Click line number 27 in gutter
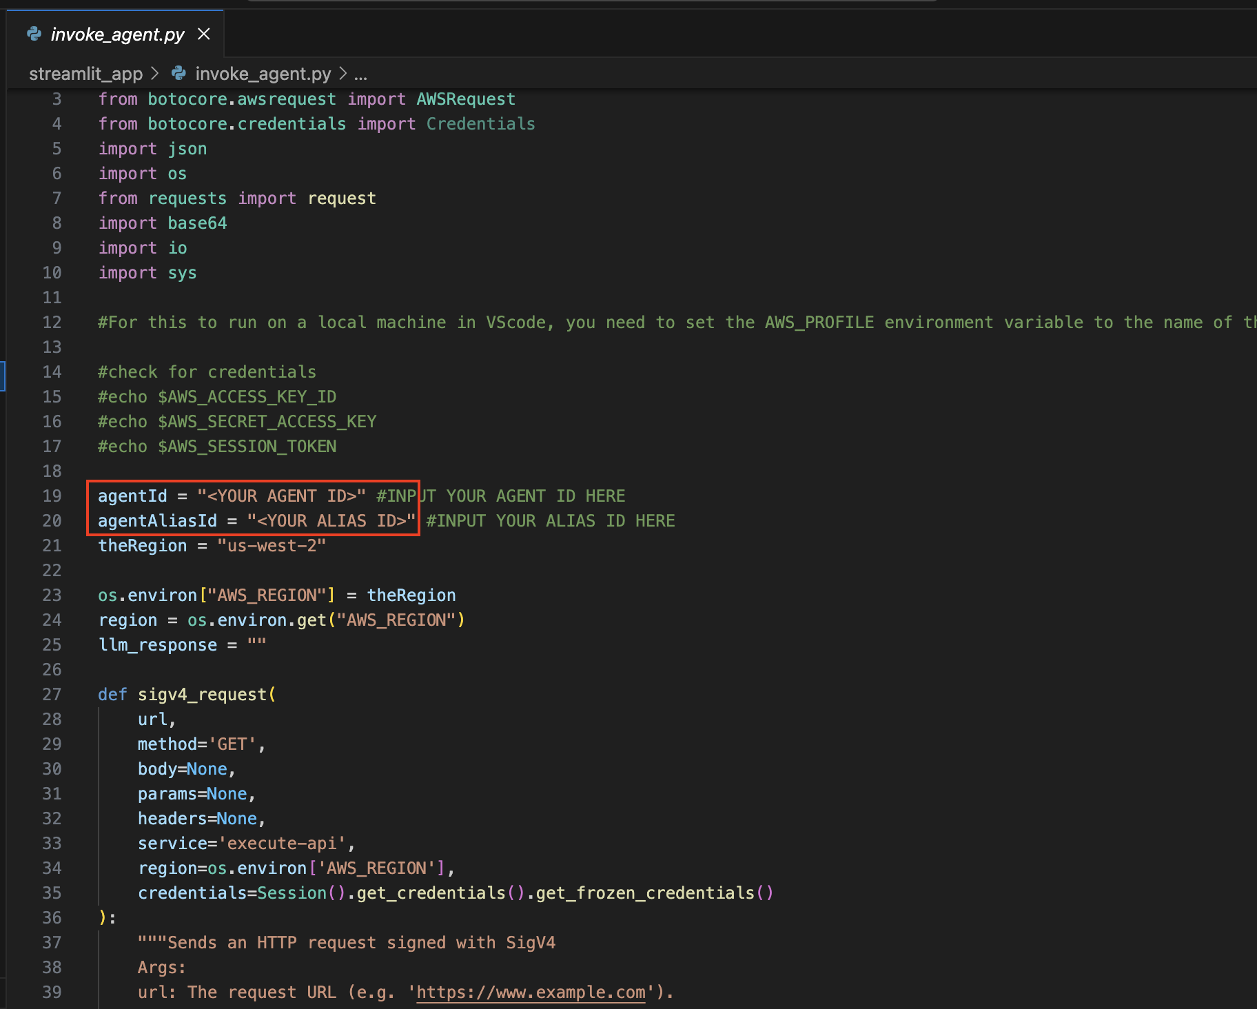 [x=52, y=695]
